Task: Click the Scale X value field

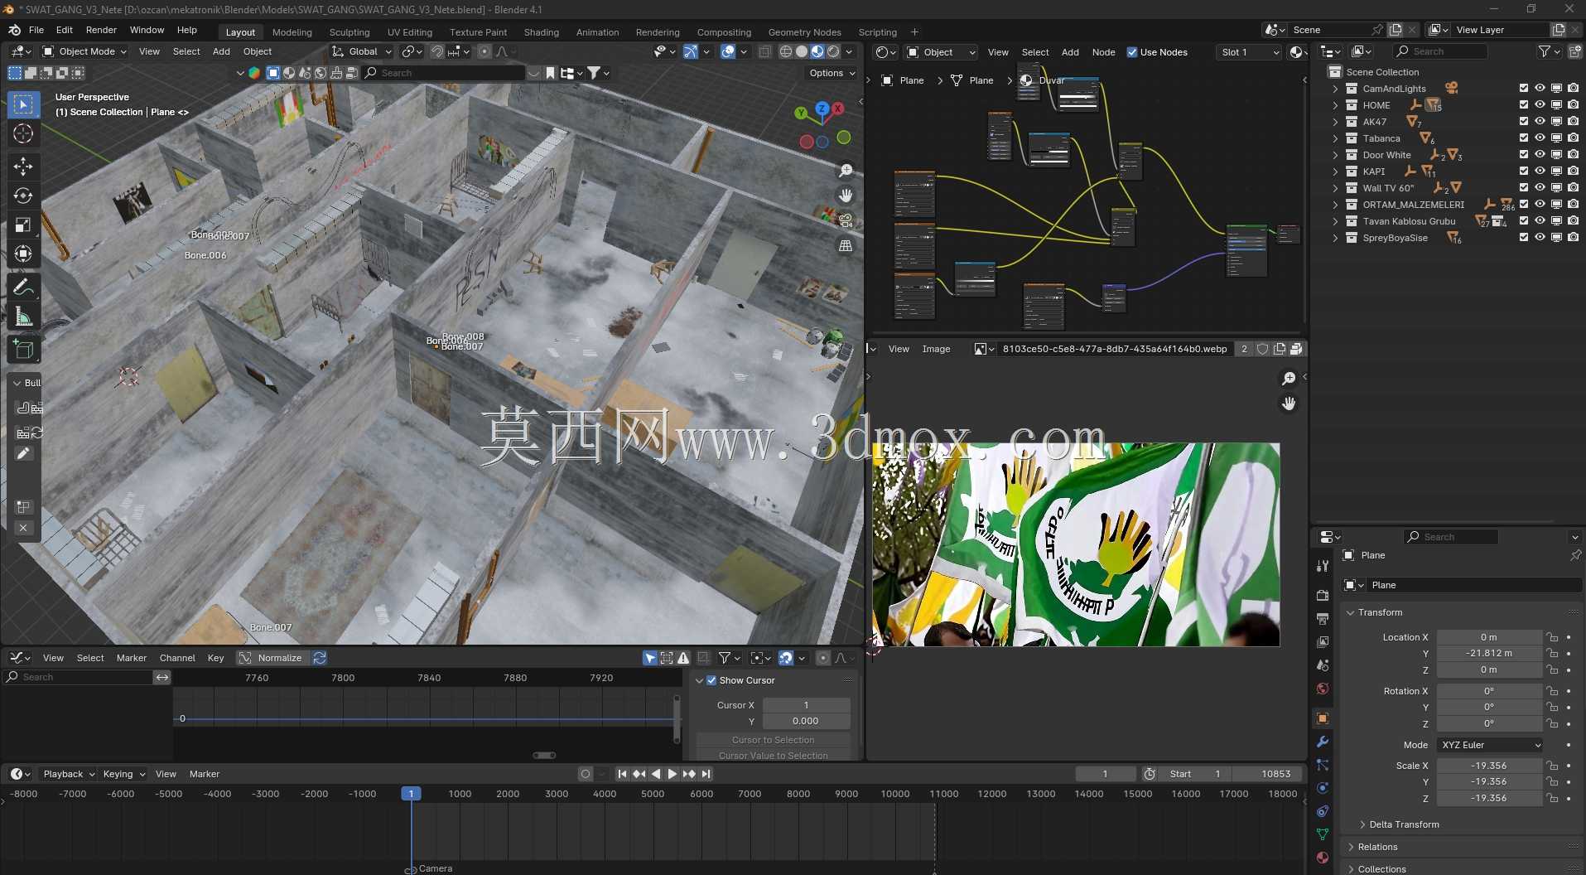Action: click(x=1489, y=766)
